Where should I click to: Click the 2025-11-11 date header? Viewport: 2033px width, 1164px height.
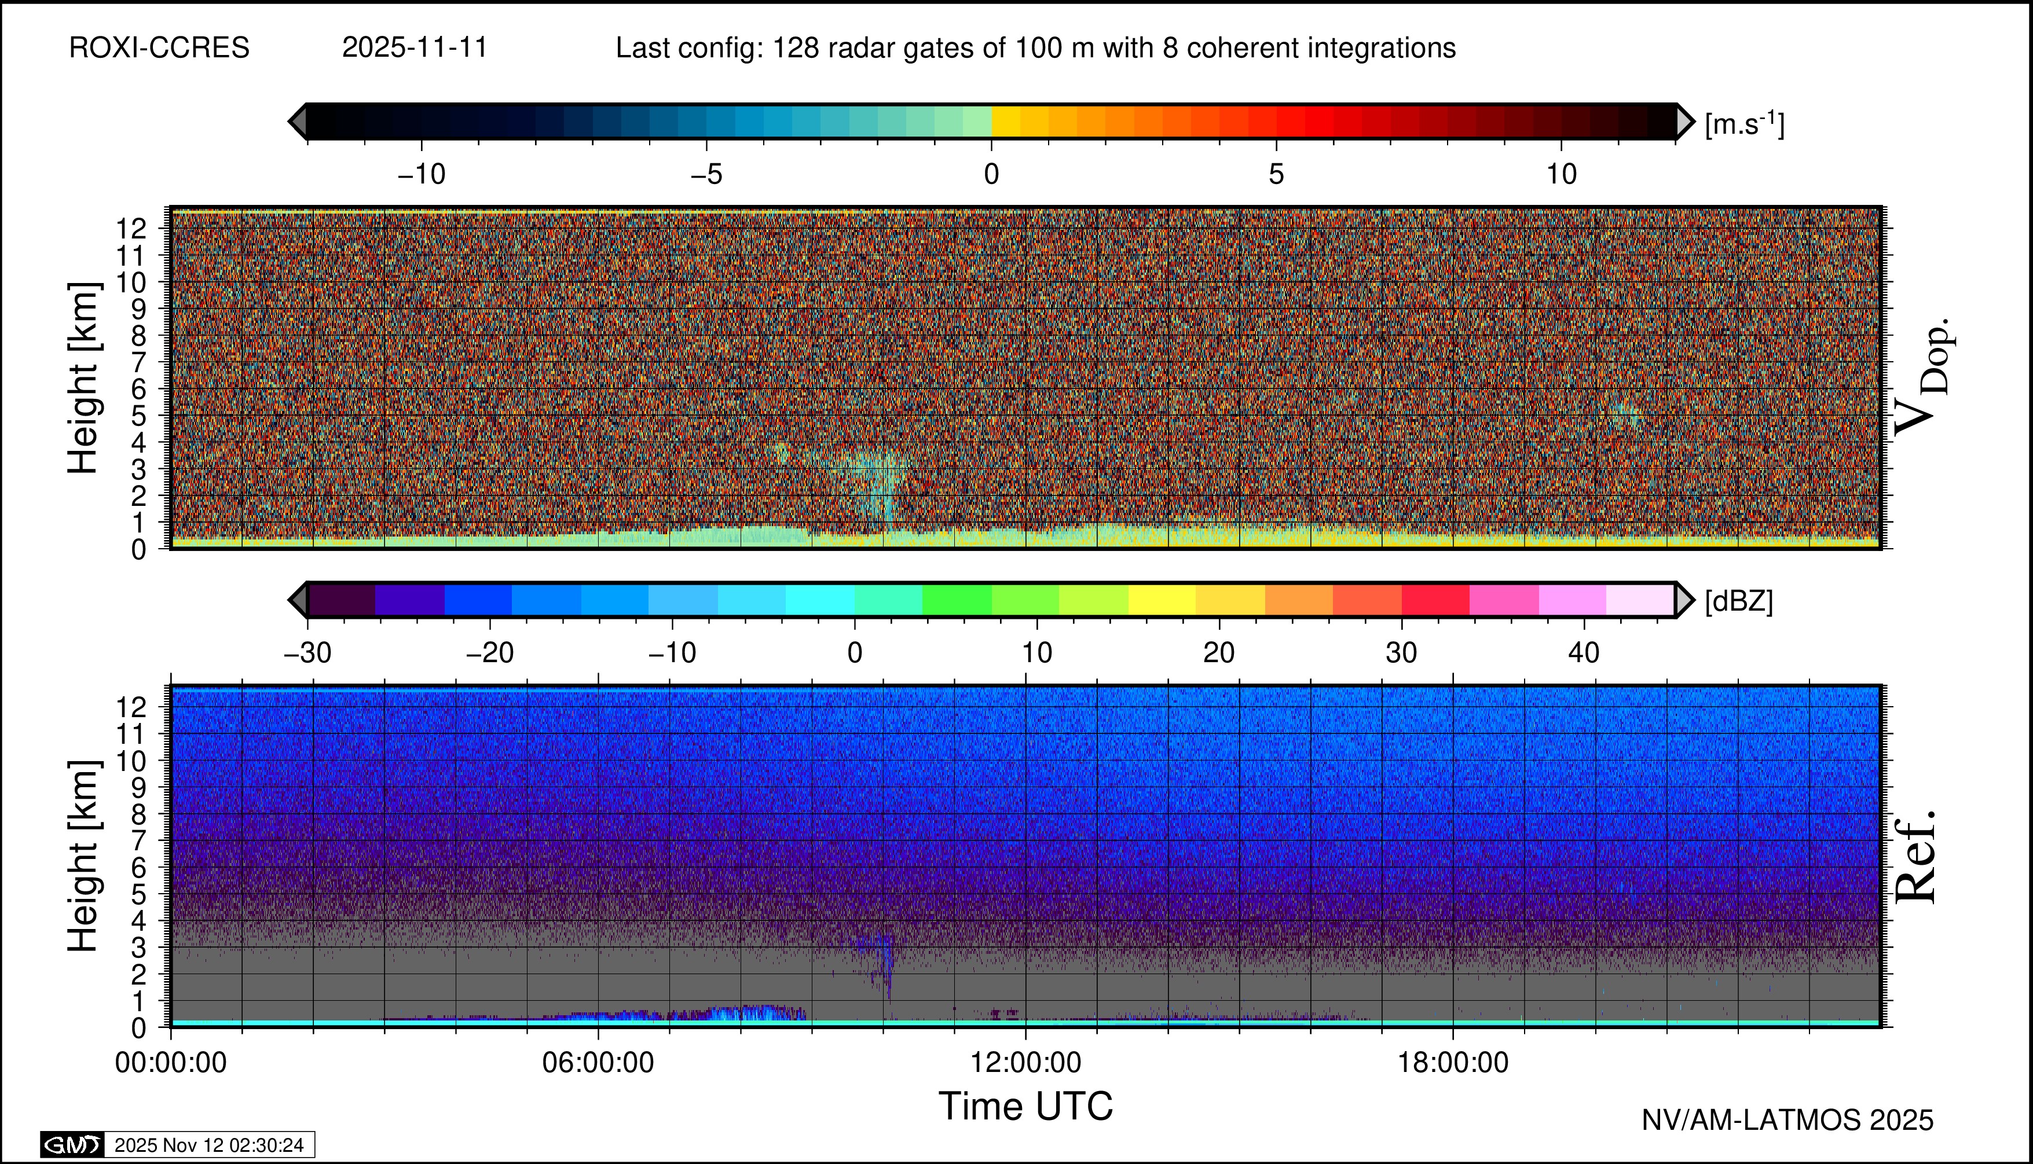[414, 48]
